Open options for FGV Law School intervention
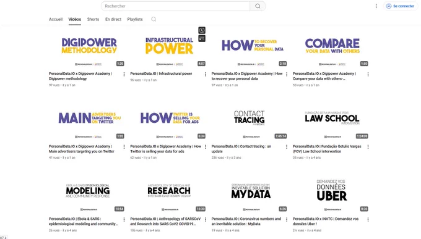 click(x=368, y=147)
